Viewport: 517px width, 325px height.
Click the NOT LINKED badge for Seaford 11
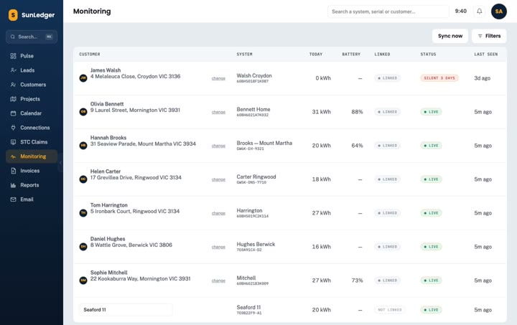pyautogui.click(x=390, y=310)
